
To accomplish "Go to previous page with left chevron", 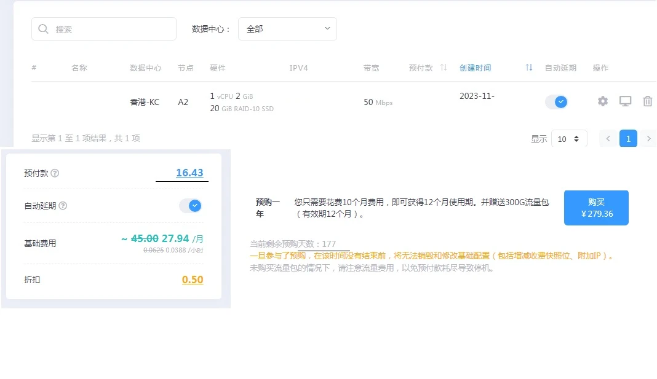I will (608, 139).
